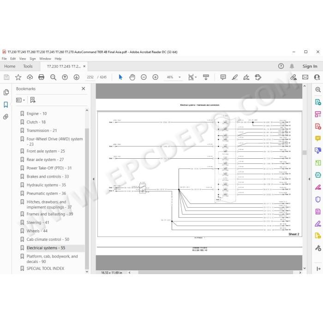This screenshot has width=323, height=323.
Task: Click the scrolling mode icon
Action: (206, 77)
